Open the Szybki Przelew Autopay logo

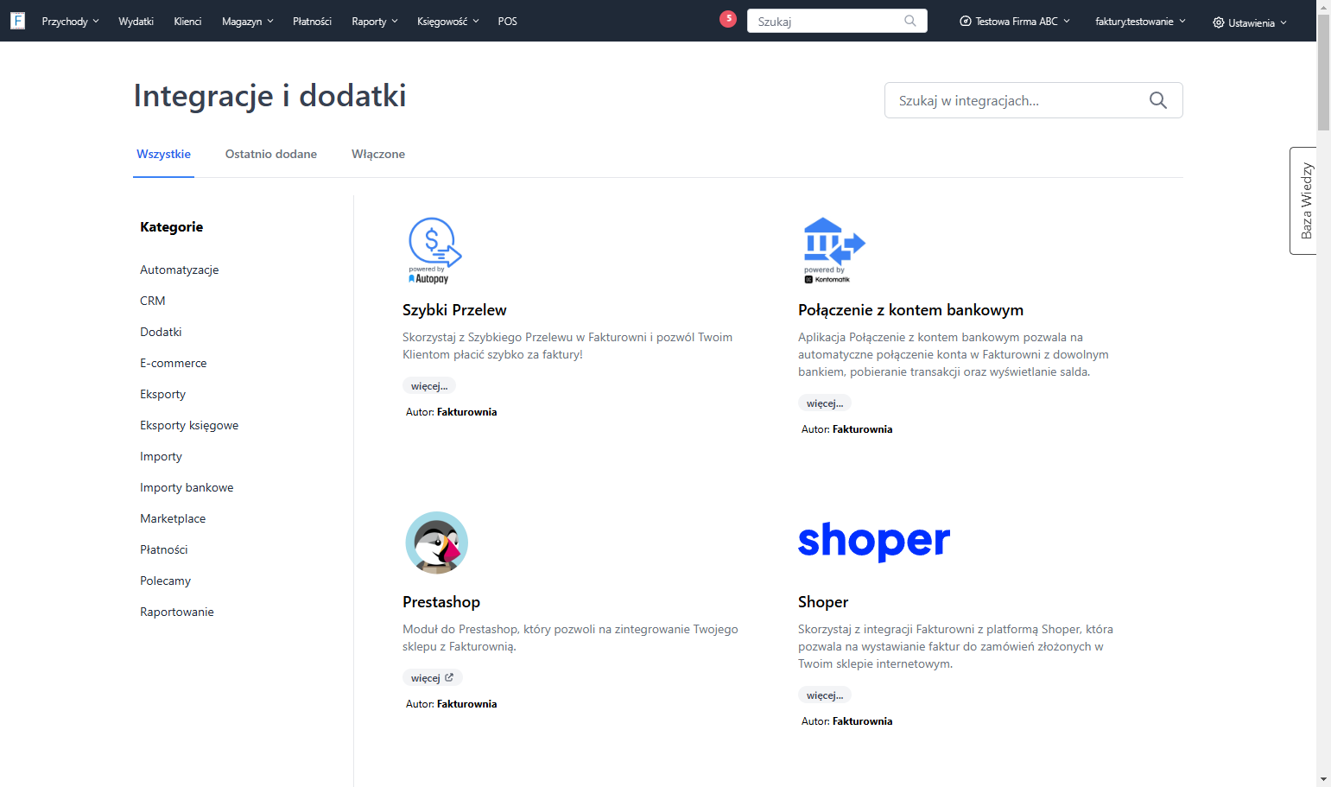coord(434,251)
